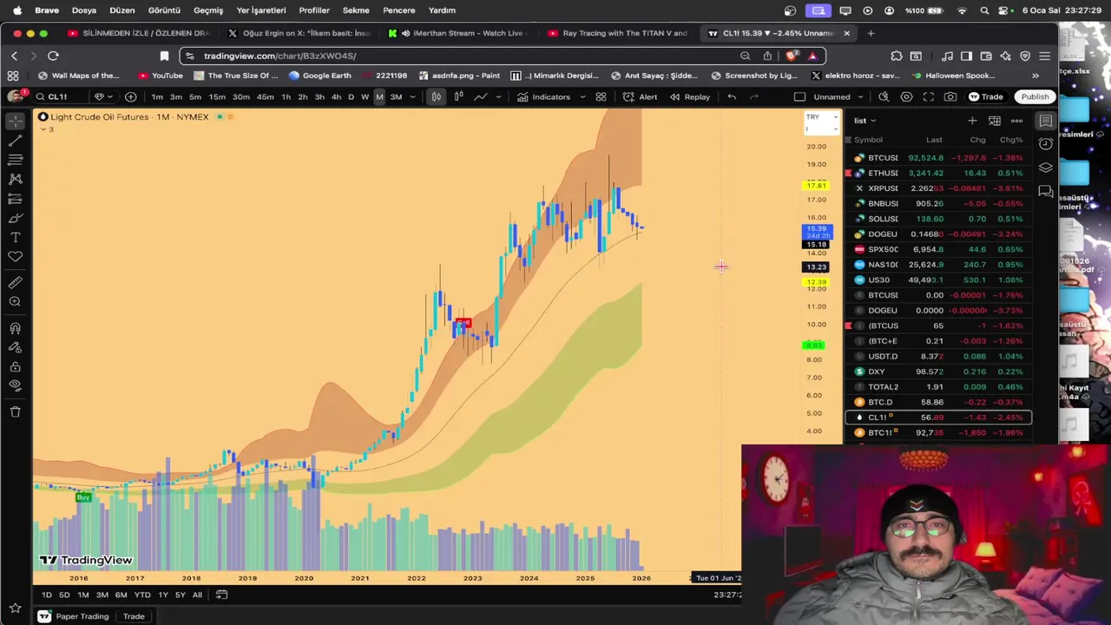Image resolution: width=1111 pixels, height=625 pixels.
Task: Select the trend line drawing tool
Action: pyautogui.click(x=15, y=141)
